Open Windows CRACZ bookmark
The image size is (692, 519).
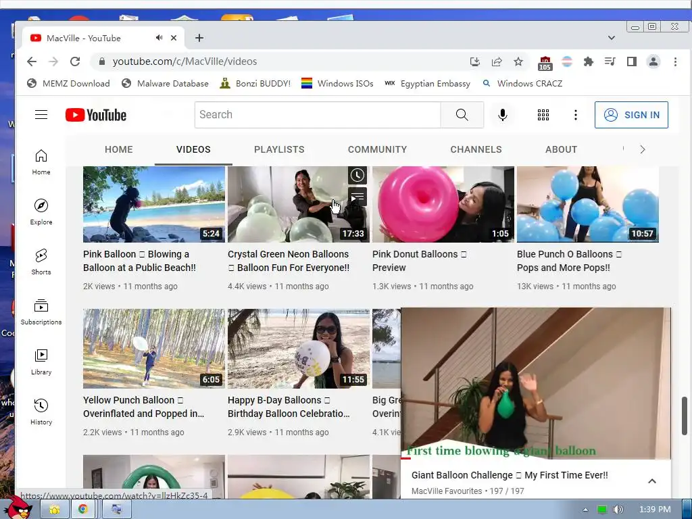(x=522, y=83)
